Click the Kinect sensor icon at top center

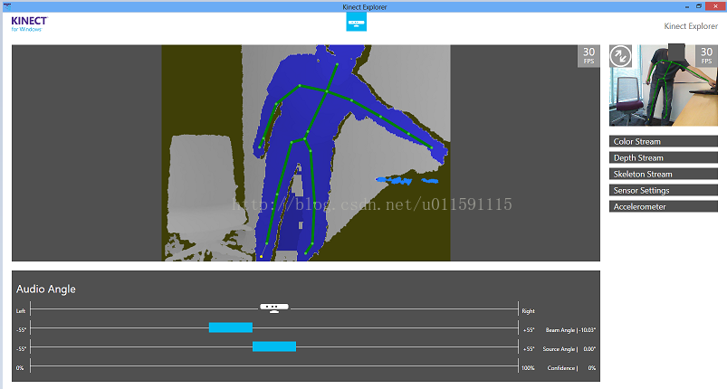(x=356, y=22)
